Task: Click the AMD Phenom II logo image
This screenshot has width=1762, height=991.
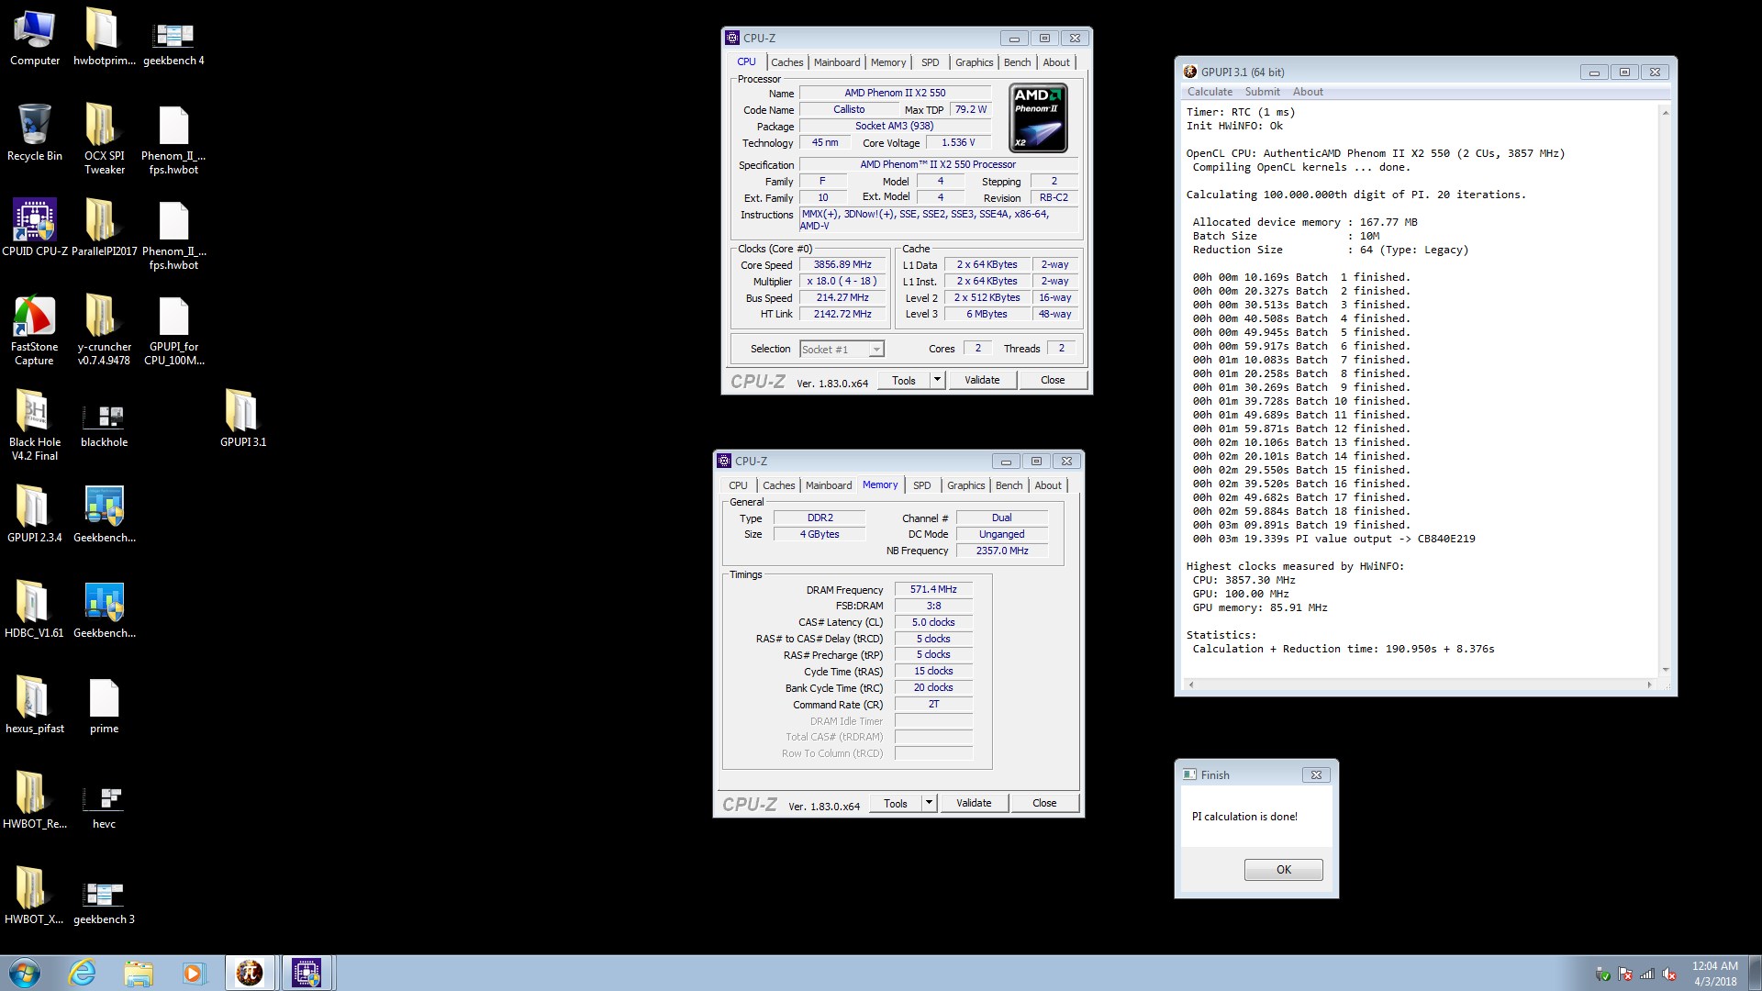Action: tap(1038, 117)
